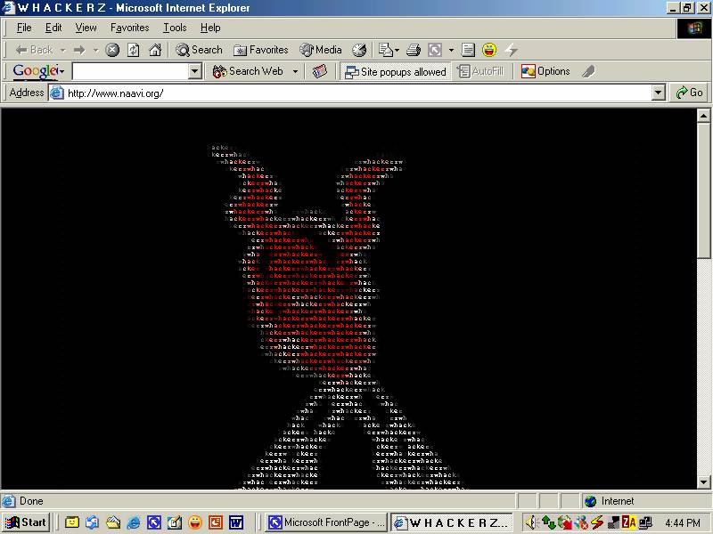Open the Favorites toolbar button

coord(261,50)
